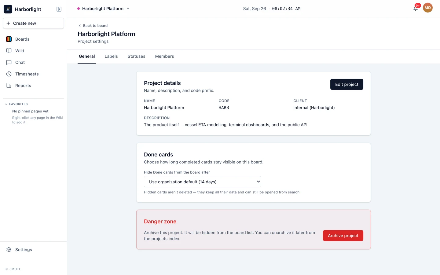Screen dimensions: 440x275
Task: Click the Timesheets clock icon
Action: click(9, 74)
